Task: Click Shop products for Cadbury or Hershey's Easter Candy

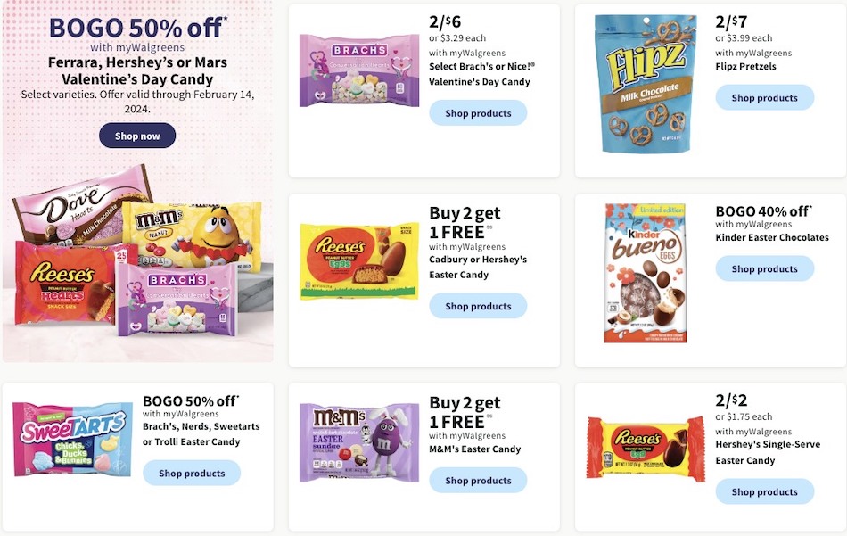Action: coord(478,306)
